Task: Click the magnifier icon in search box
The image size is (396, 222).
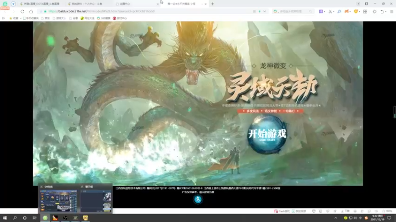Action: [310, 11]
